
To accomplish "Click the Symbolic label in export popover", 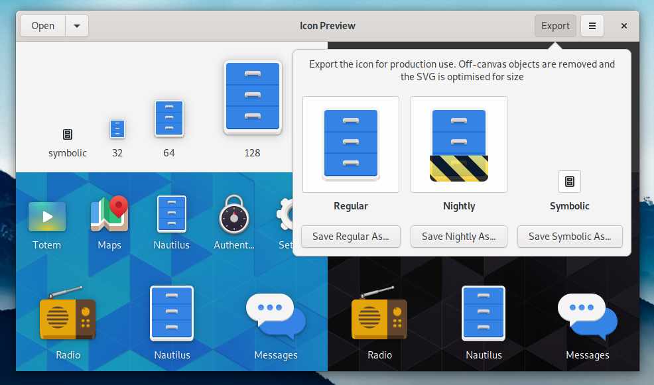I will point(569,206).
